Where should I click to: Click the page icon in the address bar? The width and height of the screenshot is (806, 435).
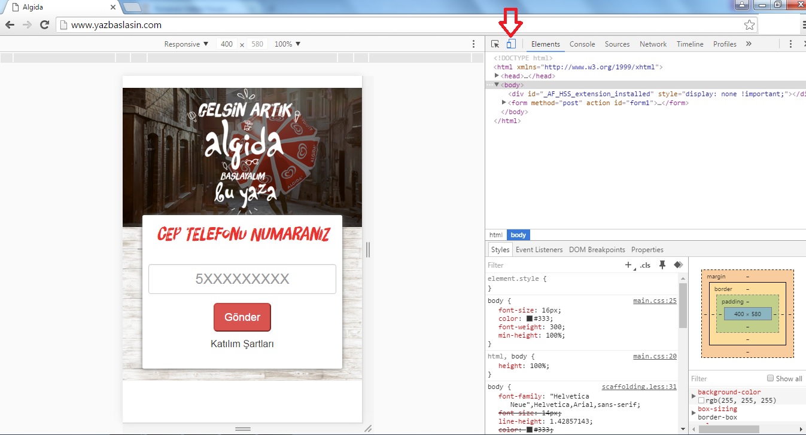point(63,25)
